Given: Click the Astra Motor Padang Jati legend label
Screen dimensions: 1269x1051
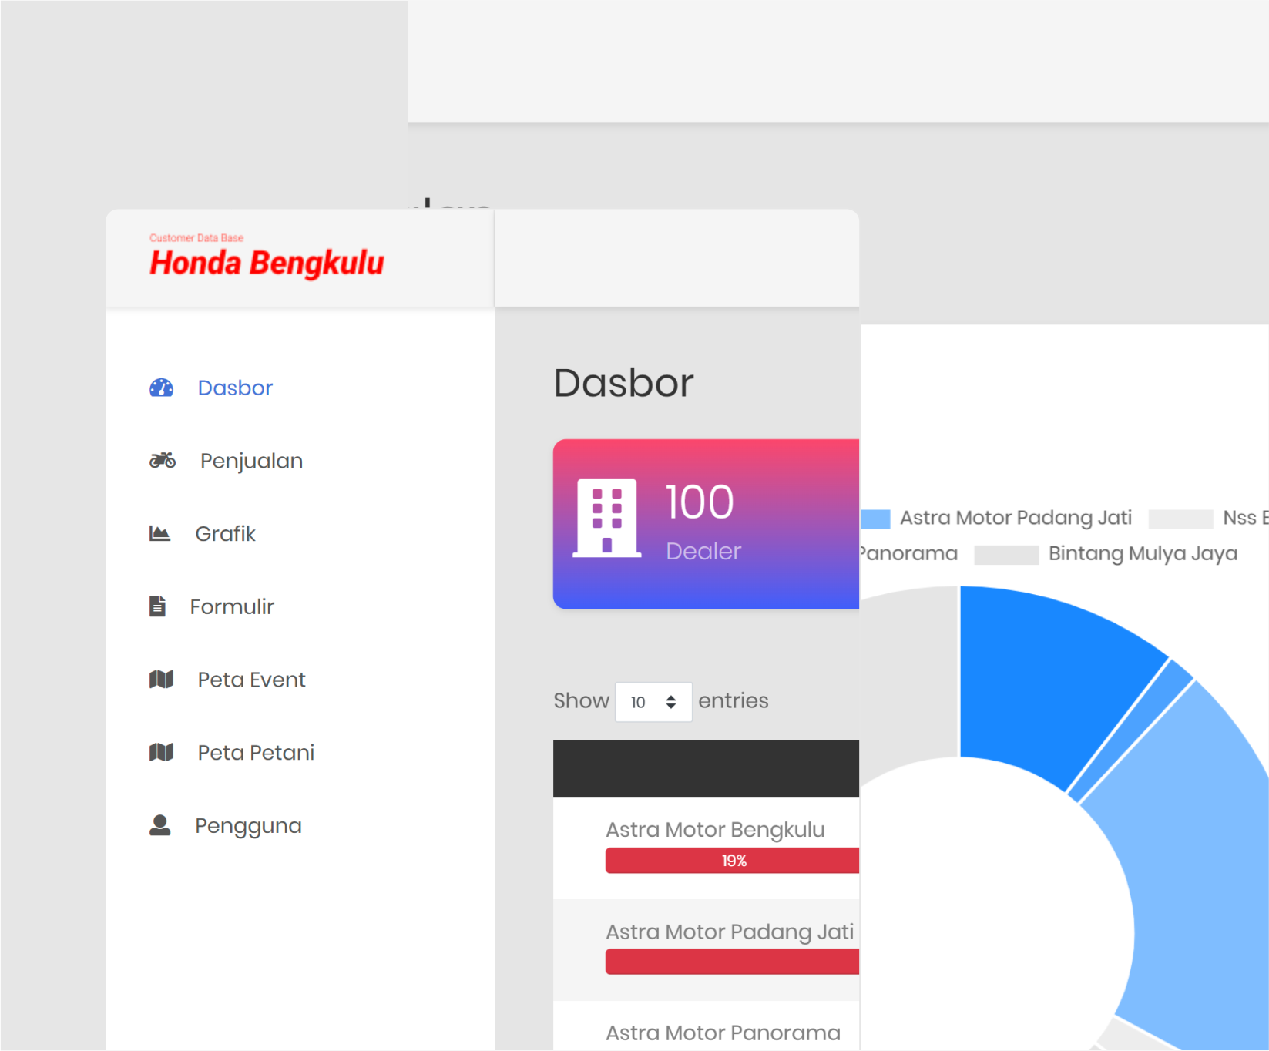Looking at the screenshot, I should click(1016, 518).
